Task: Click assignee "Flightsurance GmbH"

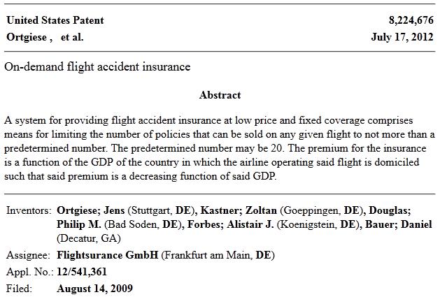Action: [108, 255]
